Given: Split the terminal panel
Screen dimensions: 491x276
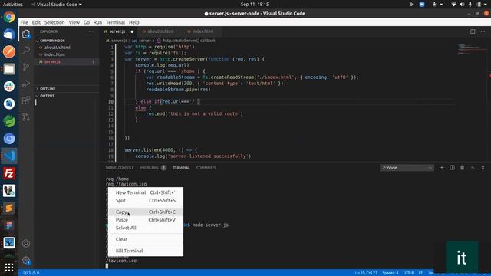Looking at the screenshot, I should [452, 168].
